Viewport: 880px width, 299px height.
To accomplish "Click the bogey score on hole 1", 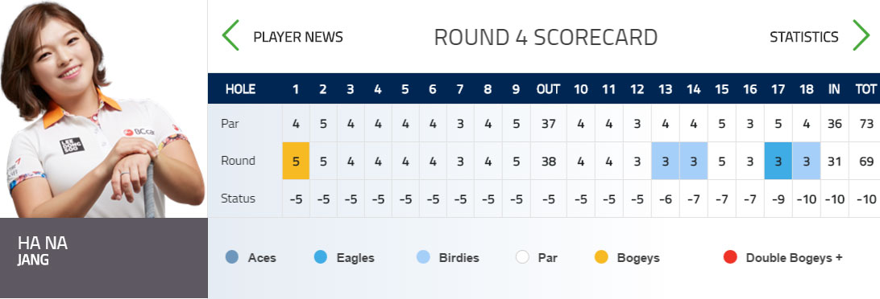I will (296, 161).
